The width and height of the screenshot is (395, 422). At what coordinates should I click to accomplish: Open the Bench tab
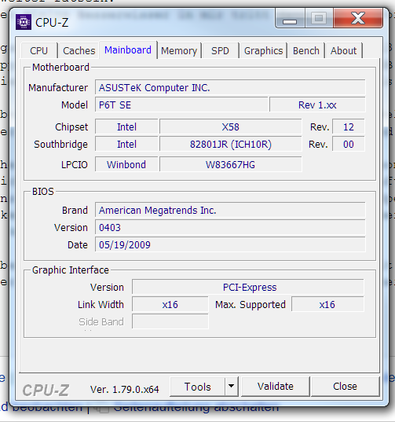click(306, 50)
